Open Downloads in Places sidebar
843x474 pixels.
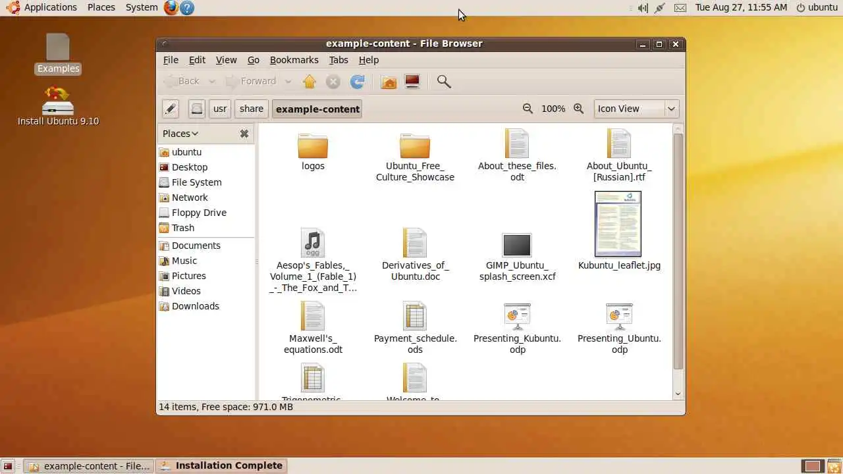coord(195,306)
